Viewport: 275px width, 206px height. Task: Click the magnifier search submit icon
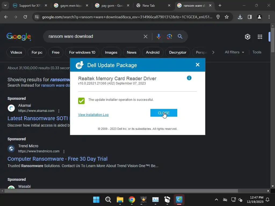[x=180, y=36]
